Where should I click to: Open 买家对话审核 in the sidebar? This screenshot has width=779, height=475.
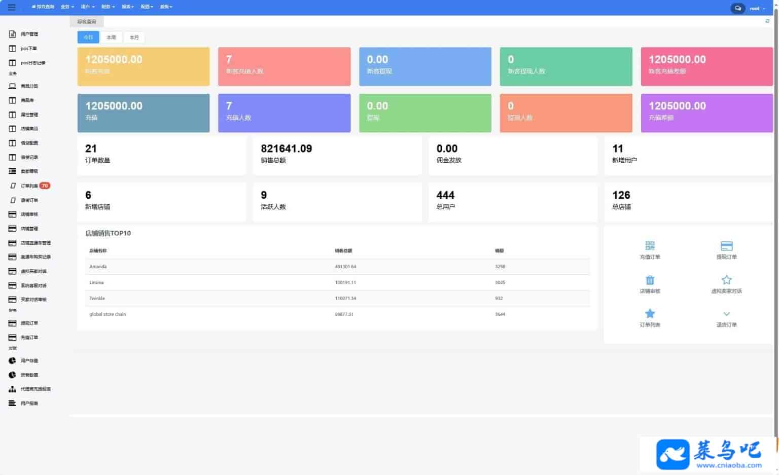click(33, 300)
